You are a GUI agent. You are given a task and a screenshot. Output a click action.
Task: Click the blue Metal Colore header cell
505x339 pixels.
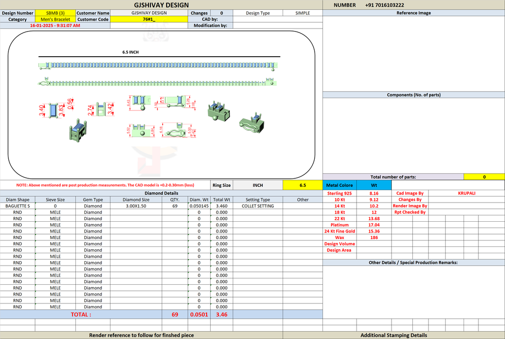click(x=339, y=185)
